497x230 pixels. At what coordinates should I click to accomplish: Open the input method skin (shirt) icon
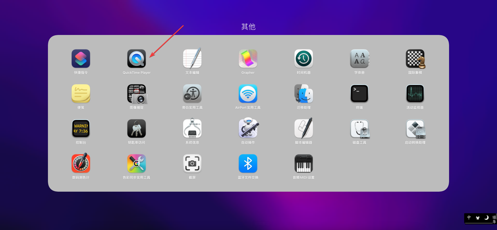[478, 218]
